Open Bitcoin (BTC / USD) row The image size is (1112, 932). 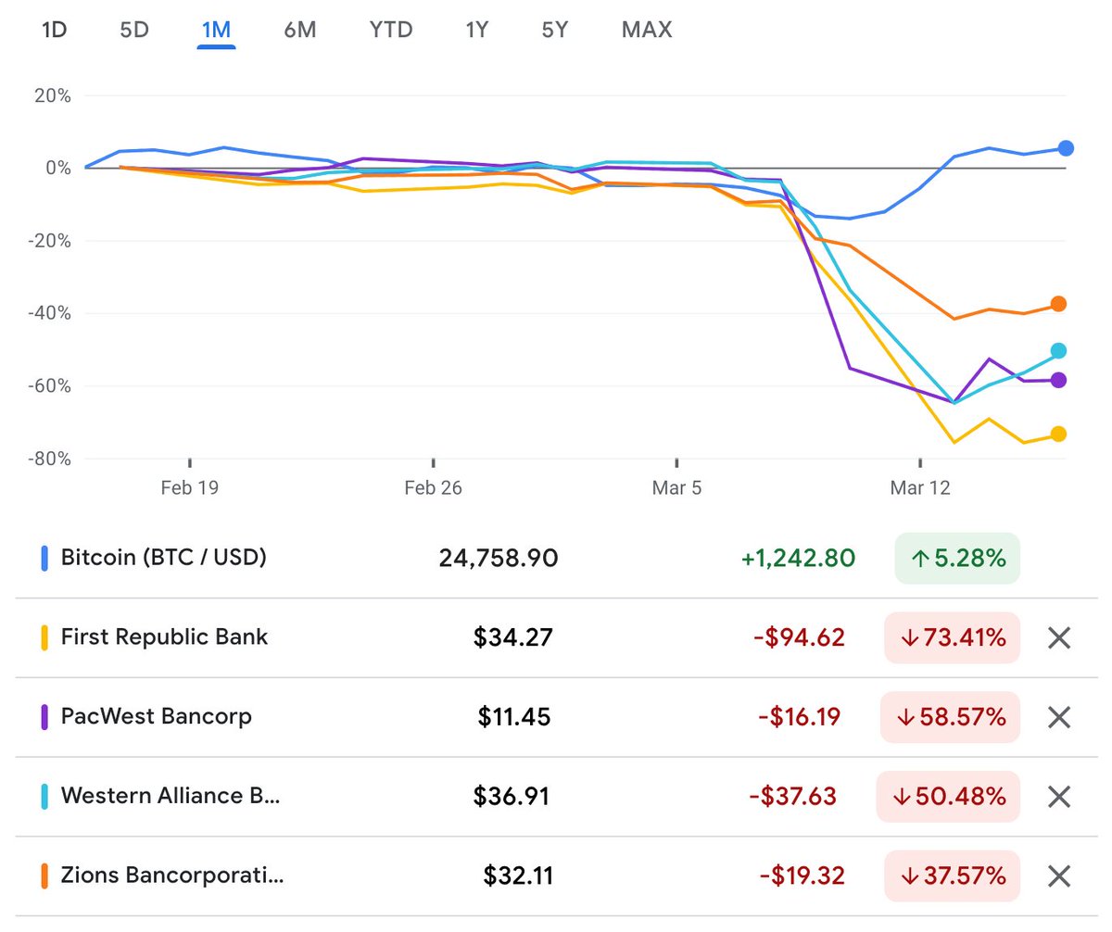click(556, 558)
